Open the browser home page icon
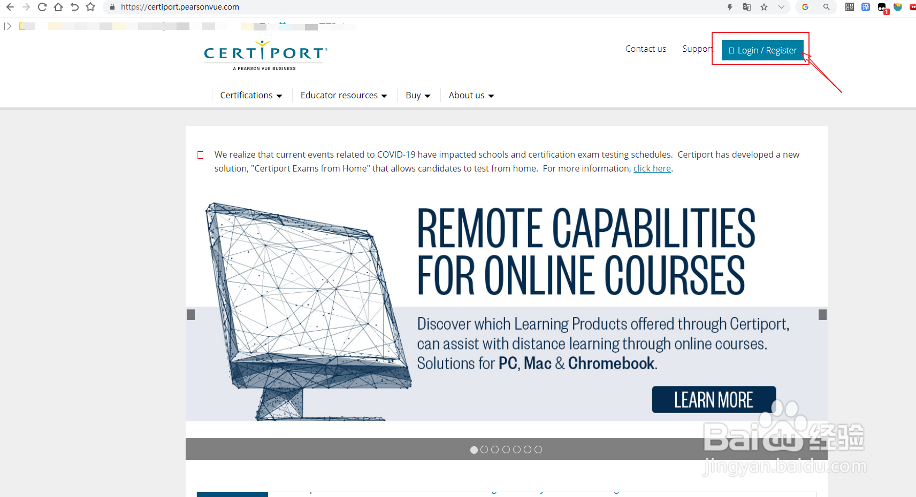The width and height of the screenshot is (916, 497). (58, 7)
